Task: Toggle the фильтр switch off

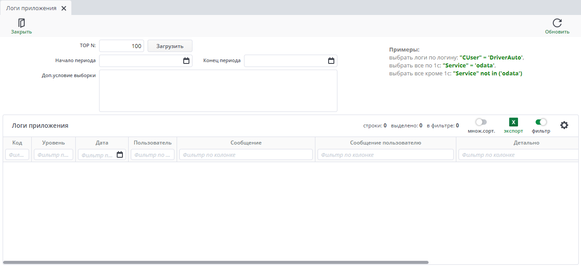Action: point(541,122)
